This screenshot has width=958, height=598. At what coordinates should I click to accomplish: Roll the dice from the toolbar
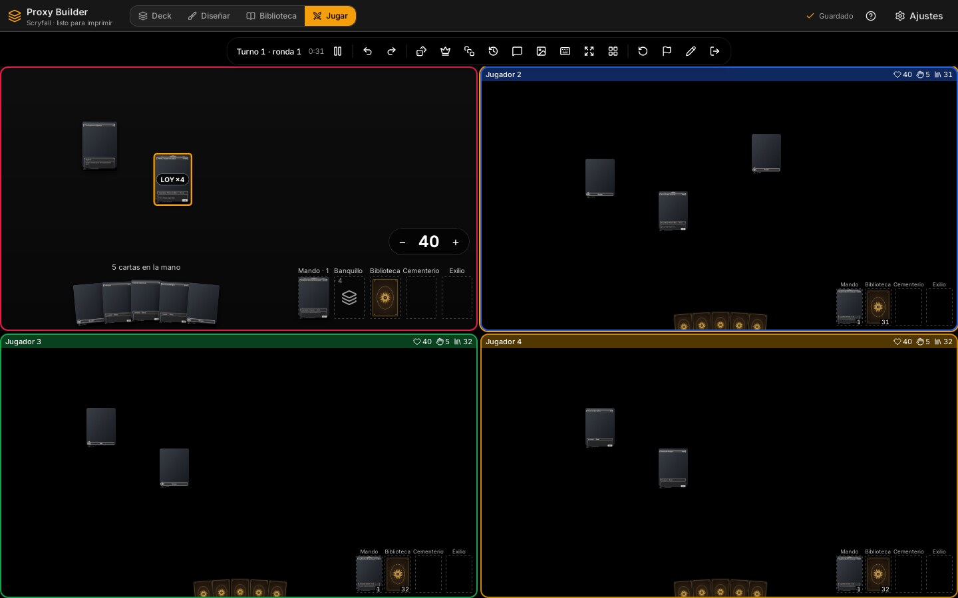click(x=421, y=51)
